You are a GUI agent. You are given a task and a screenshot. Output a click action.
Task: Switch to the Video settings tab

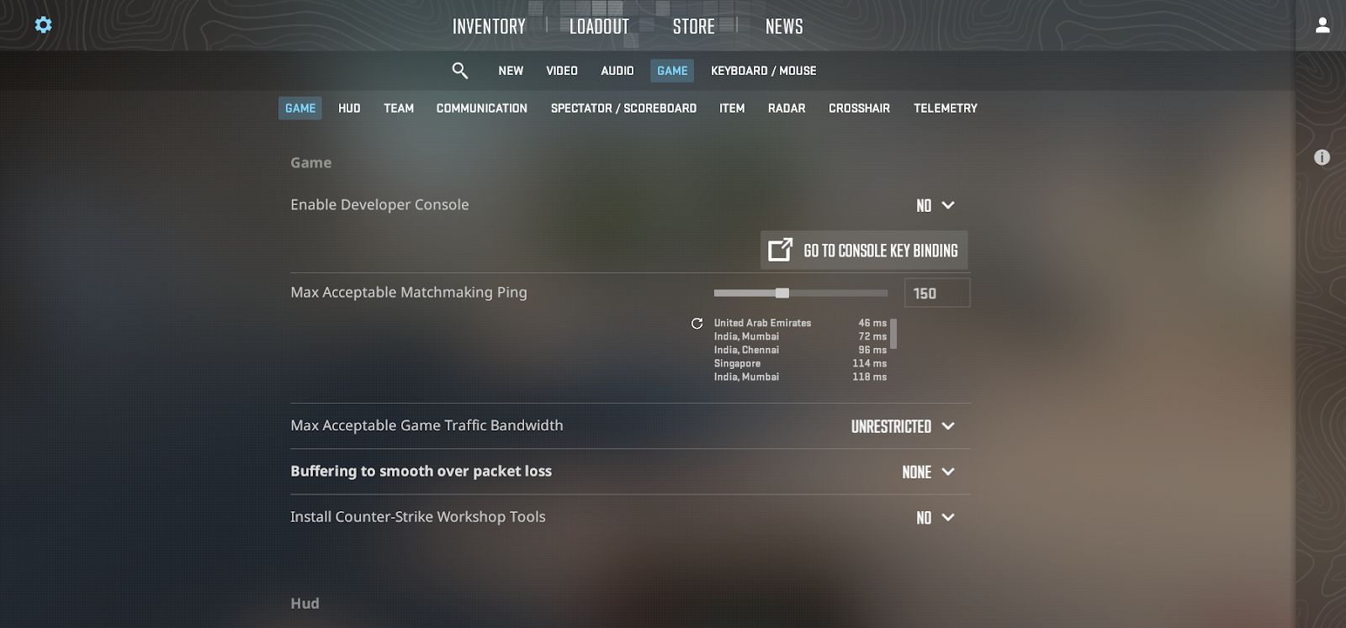[562, 71]
